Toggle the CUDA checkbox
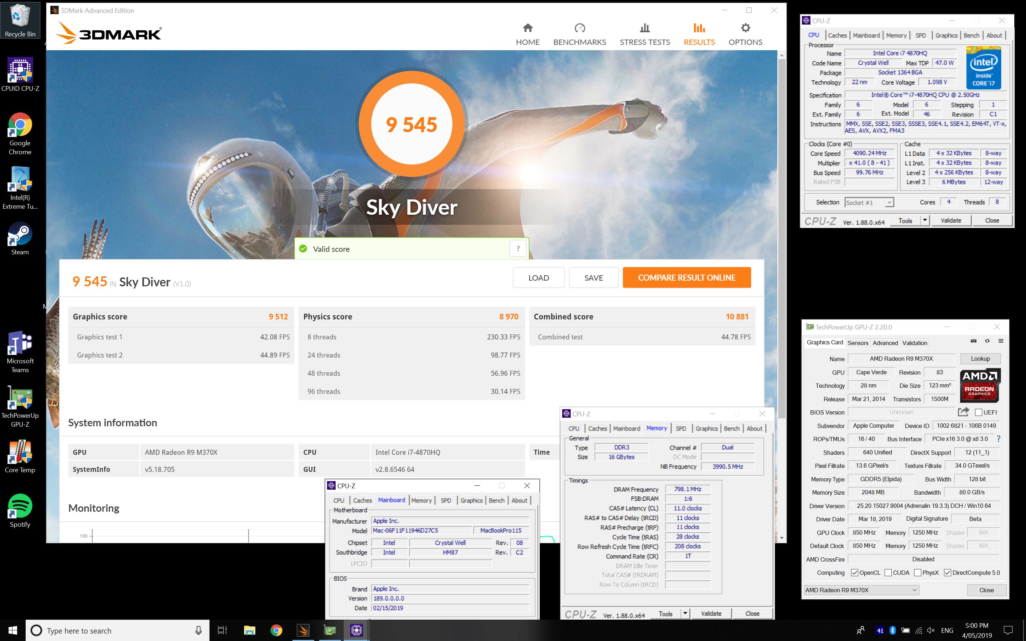The width and height of the screenshot is (1026, 641). (888, 573)
